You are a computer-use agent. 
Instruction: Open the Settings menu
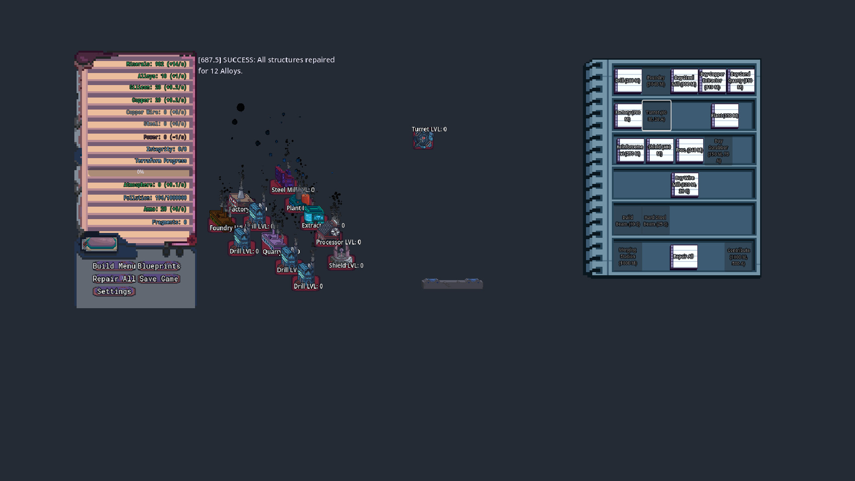pyautogui.click(x=114, y=291)
